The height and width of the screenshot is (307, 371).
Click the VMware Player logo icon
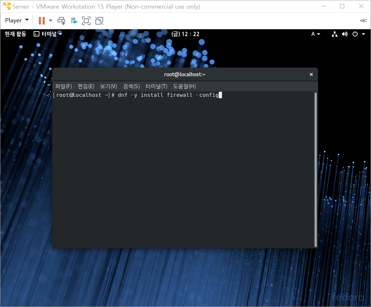(7, 6)
